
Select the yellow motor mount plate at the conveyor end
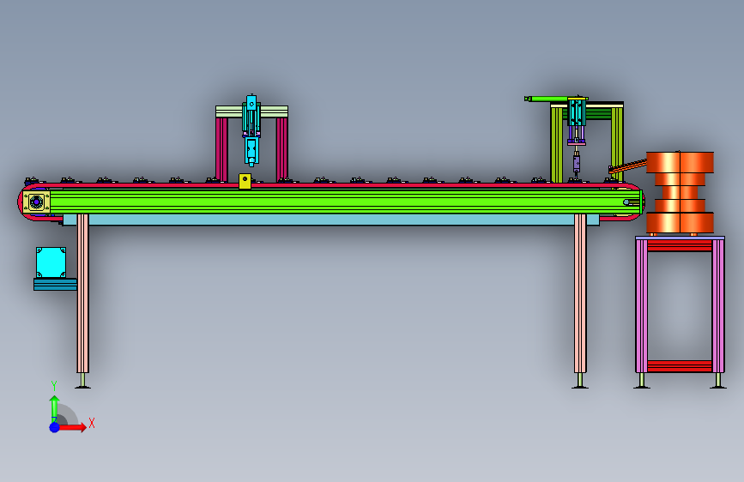(37, 202)
